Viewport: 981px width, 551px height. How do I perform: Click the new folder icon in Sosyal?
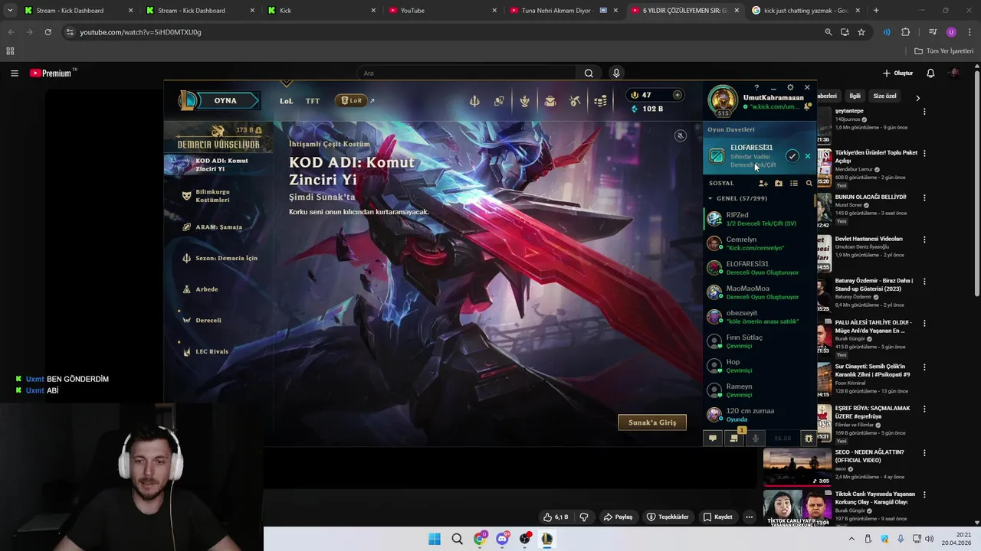point(779,183)
